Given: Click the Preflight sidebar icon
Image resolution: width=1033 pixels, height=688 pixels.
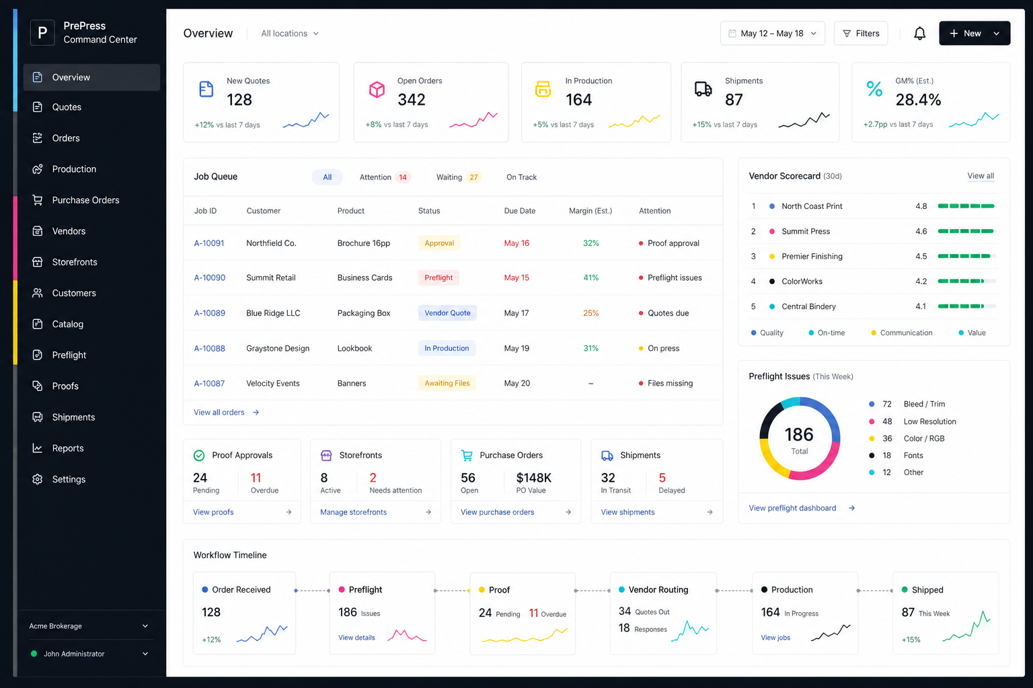Looking at the screenshot, I should coord(38,355).
